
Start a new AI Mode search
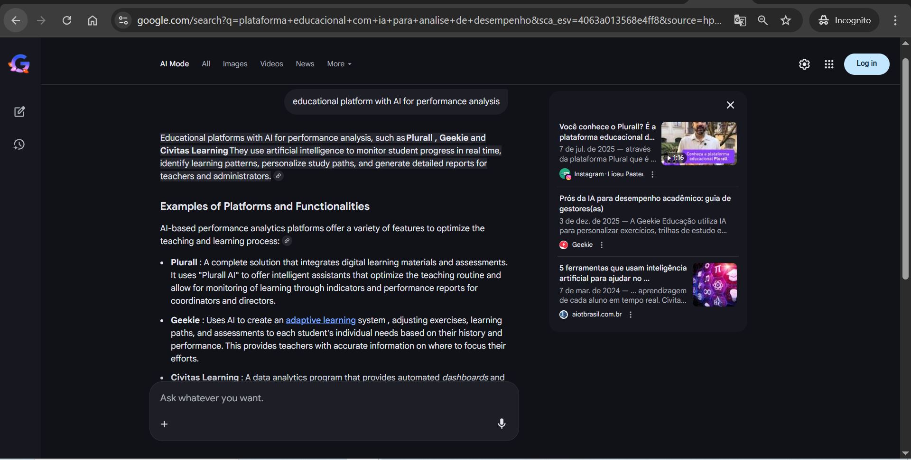(x=19, y=112)
